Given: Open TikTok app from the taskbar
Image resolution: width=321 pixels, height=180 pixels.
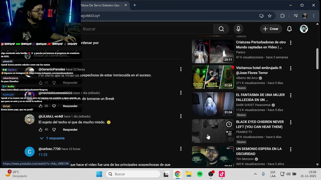Looking at the screenshot, I should pos(222,174).
